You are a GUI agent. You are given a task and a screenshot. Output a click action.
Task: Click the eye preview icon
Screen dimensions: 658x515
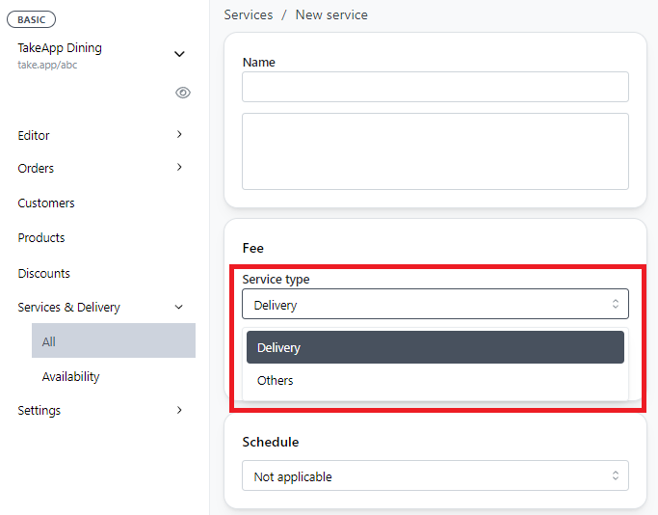pyautogui.click(x=183, y=93)
